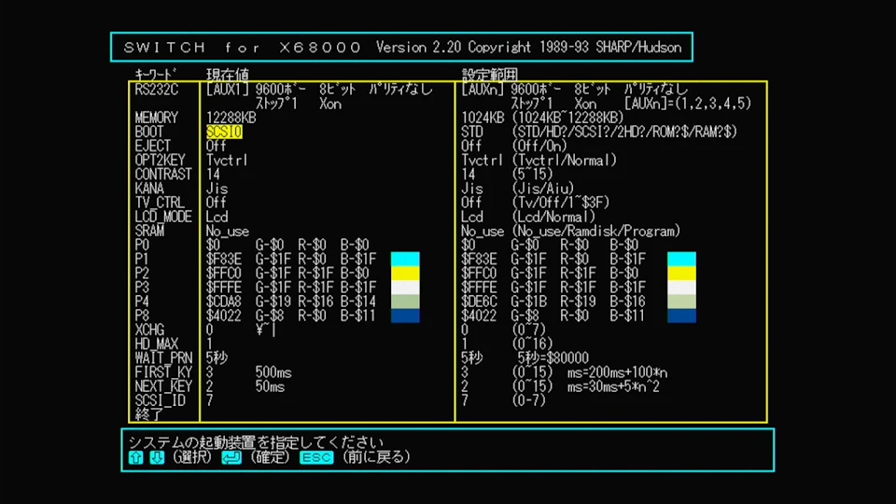The image size is (896, 504).
Task: Click the current white P3 color swatch
Action: coord(405,287)
